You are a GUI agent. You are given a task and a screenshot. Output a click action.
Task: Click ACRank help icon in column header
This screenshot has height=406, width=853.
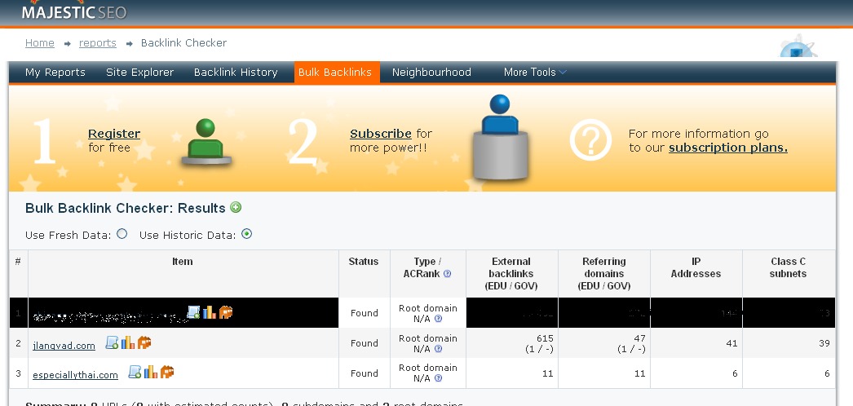click(x=447, y=274)
